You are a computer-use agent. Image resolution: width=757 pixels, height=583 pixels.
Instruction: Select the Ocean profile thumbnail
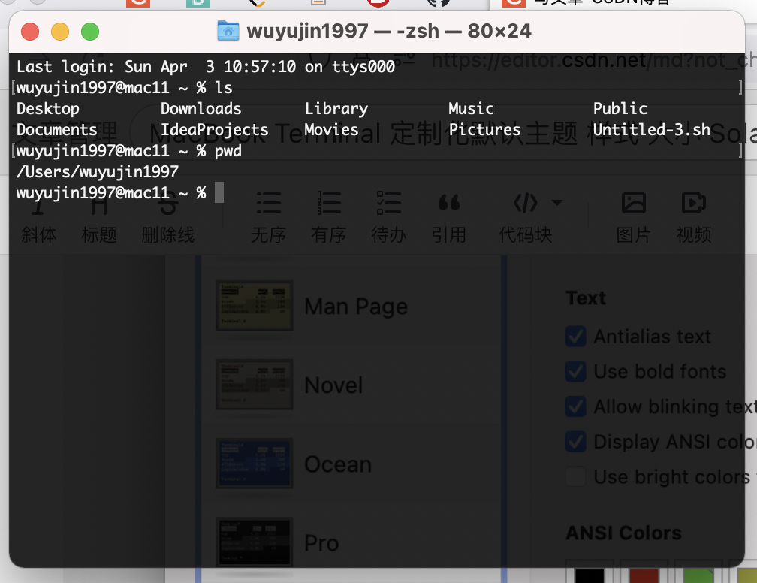pyautogui.click(x=255, y=464)
